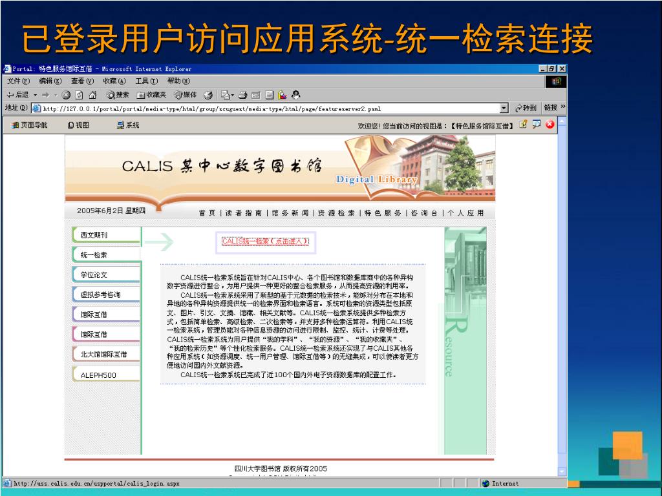662x496 pixels.
Task: Click the Discuss notepad icon
Action: [x=270, y=95]
